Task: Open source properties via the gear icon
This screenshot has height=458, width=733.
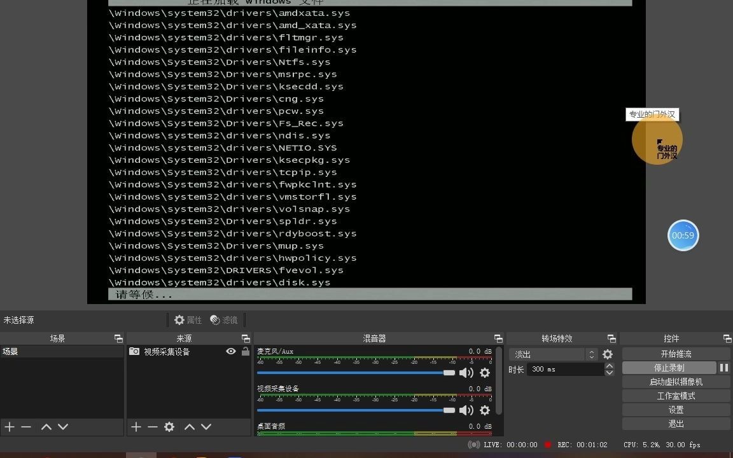Action: tap(169, 427)
